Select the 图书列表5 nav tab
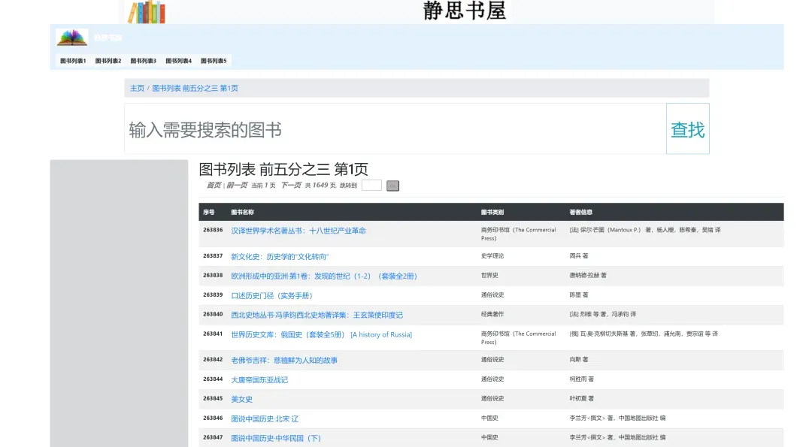The image size is (812, 447). 214,61
